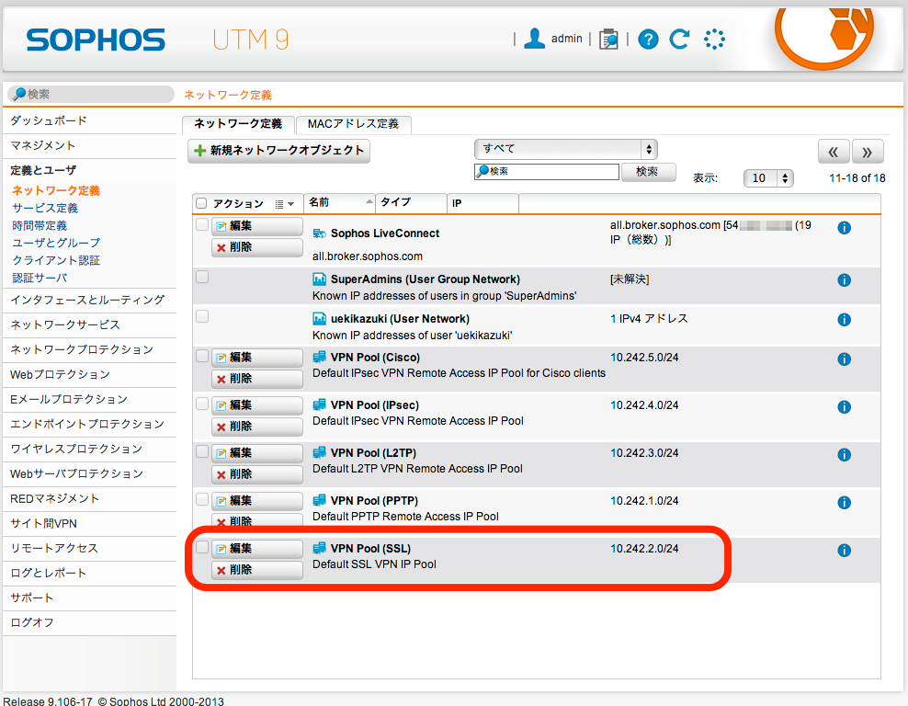Select the ネットワーク定義 tab

238,124
